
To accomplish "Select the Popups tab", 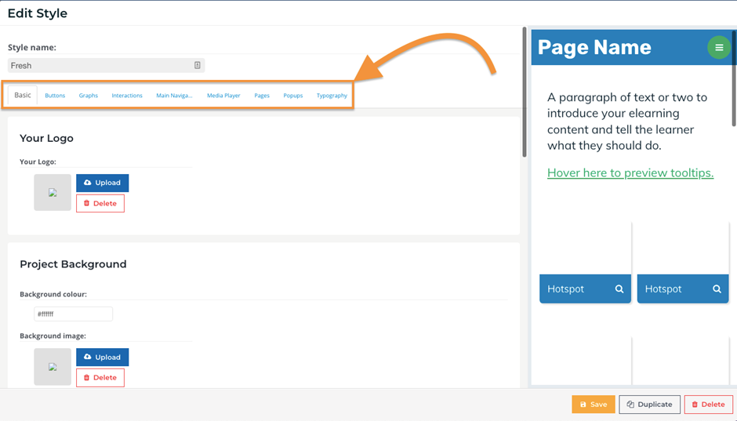I will click(292, 96).
